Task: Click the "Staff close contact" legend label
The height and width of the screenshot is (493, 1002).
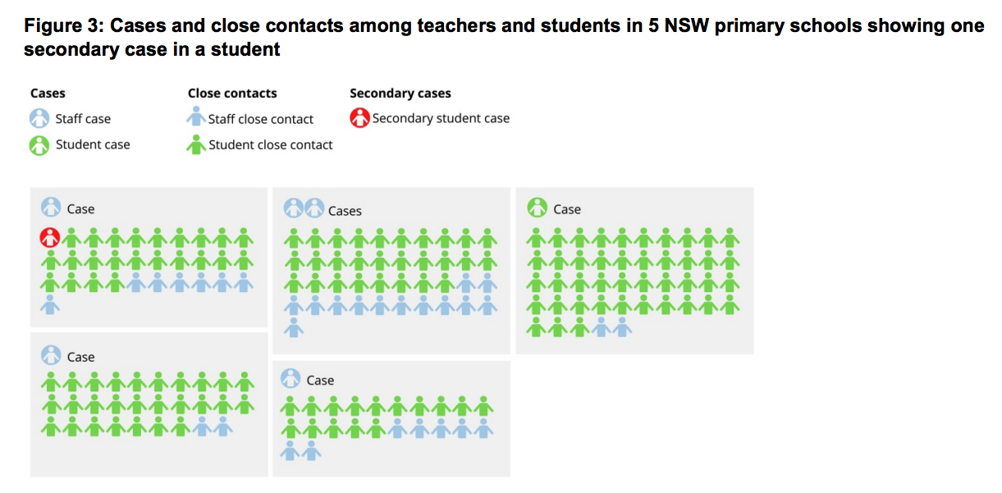Action: 260,120
